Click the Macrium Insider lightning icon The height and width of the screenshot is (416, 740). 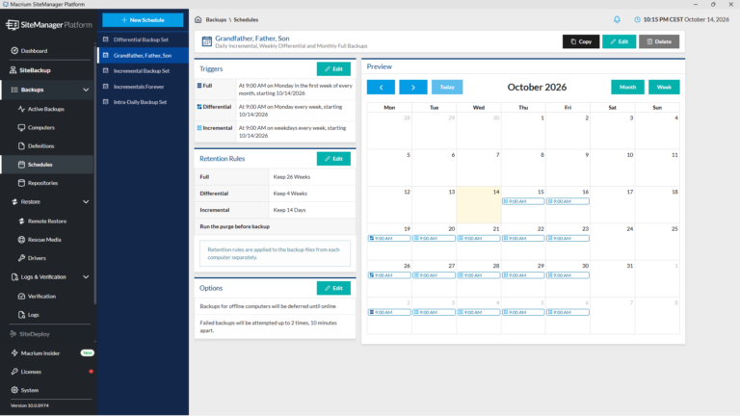click(x=14, y=352)
